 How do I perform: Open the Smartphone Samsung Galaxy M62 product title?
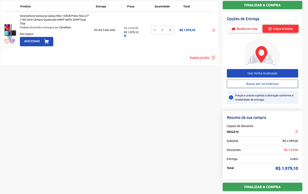[x=54, y=20]
